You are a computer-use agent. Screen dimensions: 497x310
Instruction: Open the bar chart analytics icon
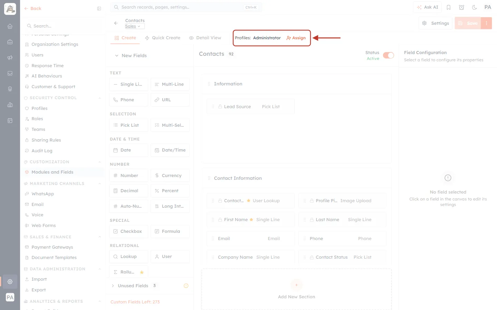[x=10, y=105]
